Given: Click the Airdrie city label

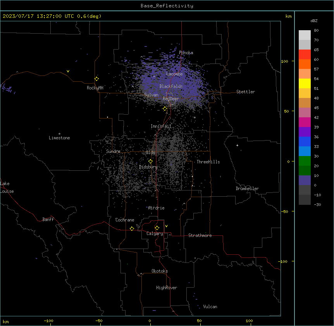Looking at the screenshot, I should [157, 208].
